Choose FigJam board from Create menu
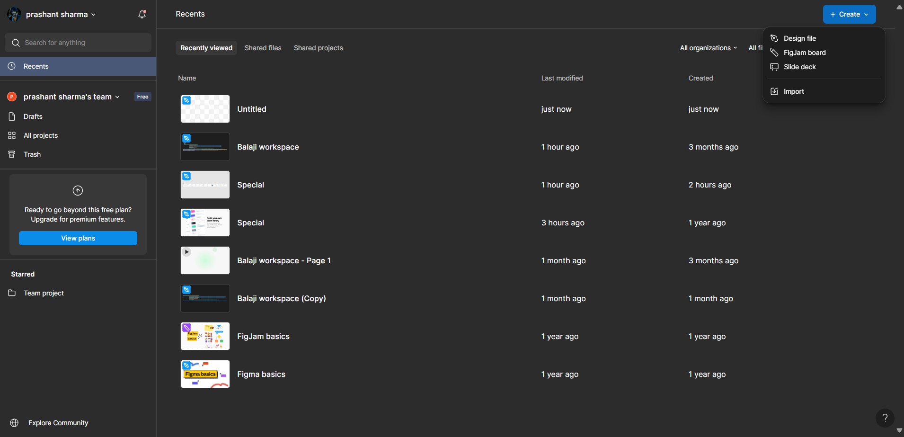The width and height of the screenshot is (904, 437). point(824,53)
